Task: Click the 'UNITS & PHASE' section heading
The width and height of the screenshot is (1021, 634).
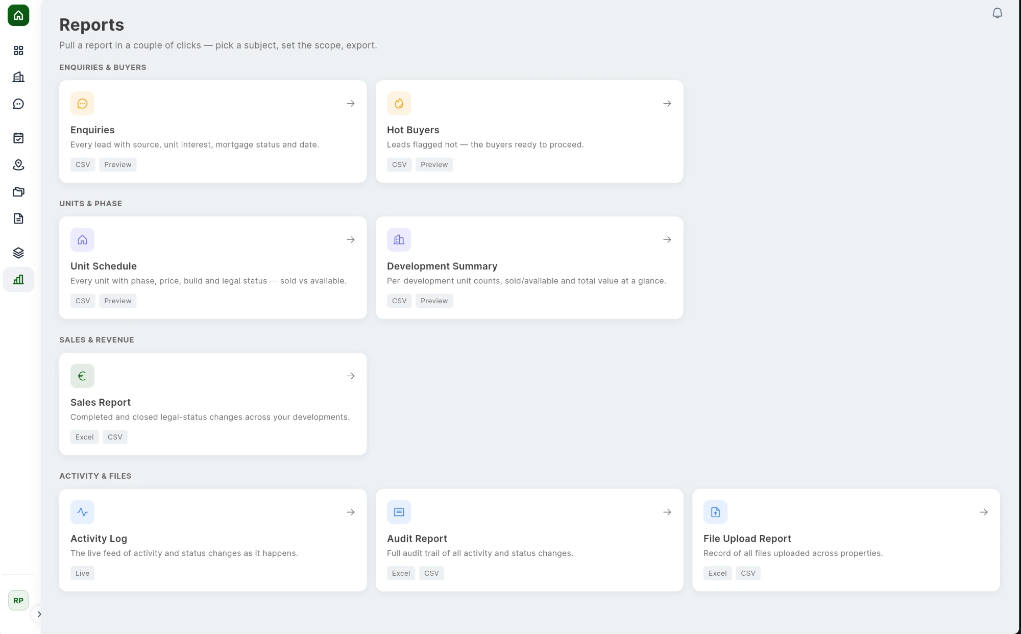Action: tap(90, 204)
